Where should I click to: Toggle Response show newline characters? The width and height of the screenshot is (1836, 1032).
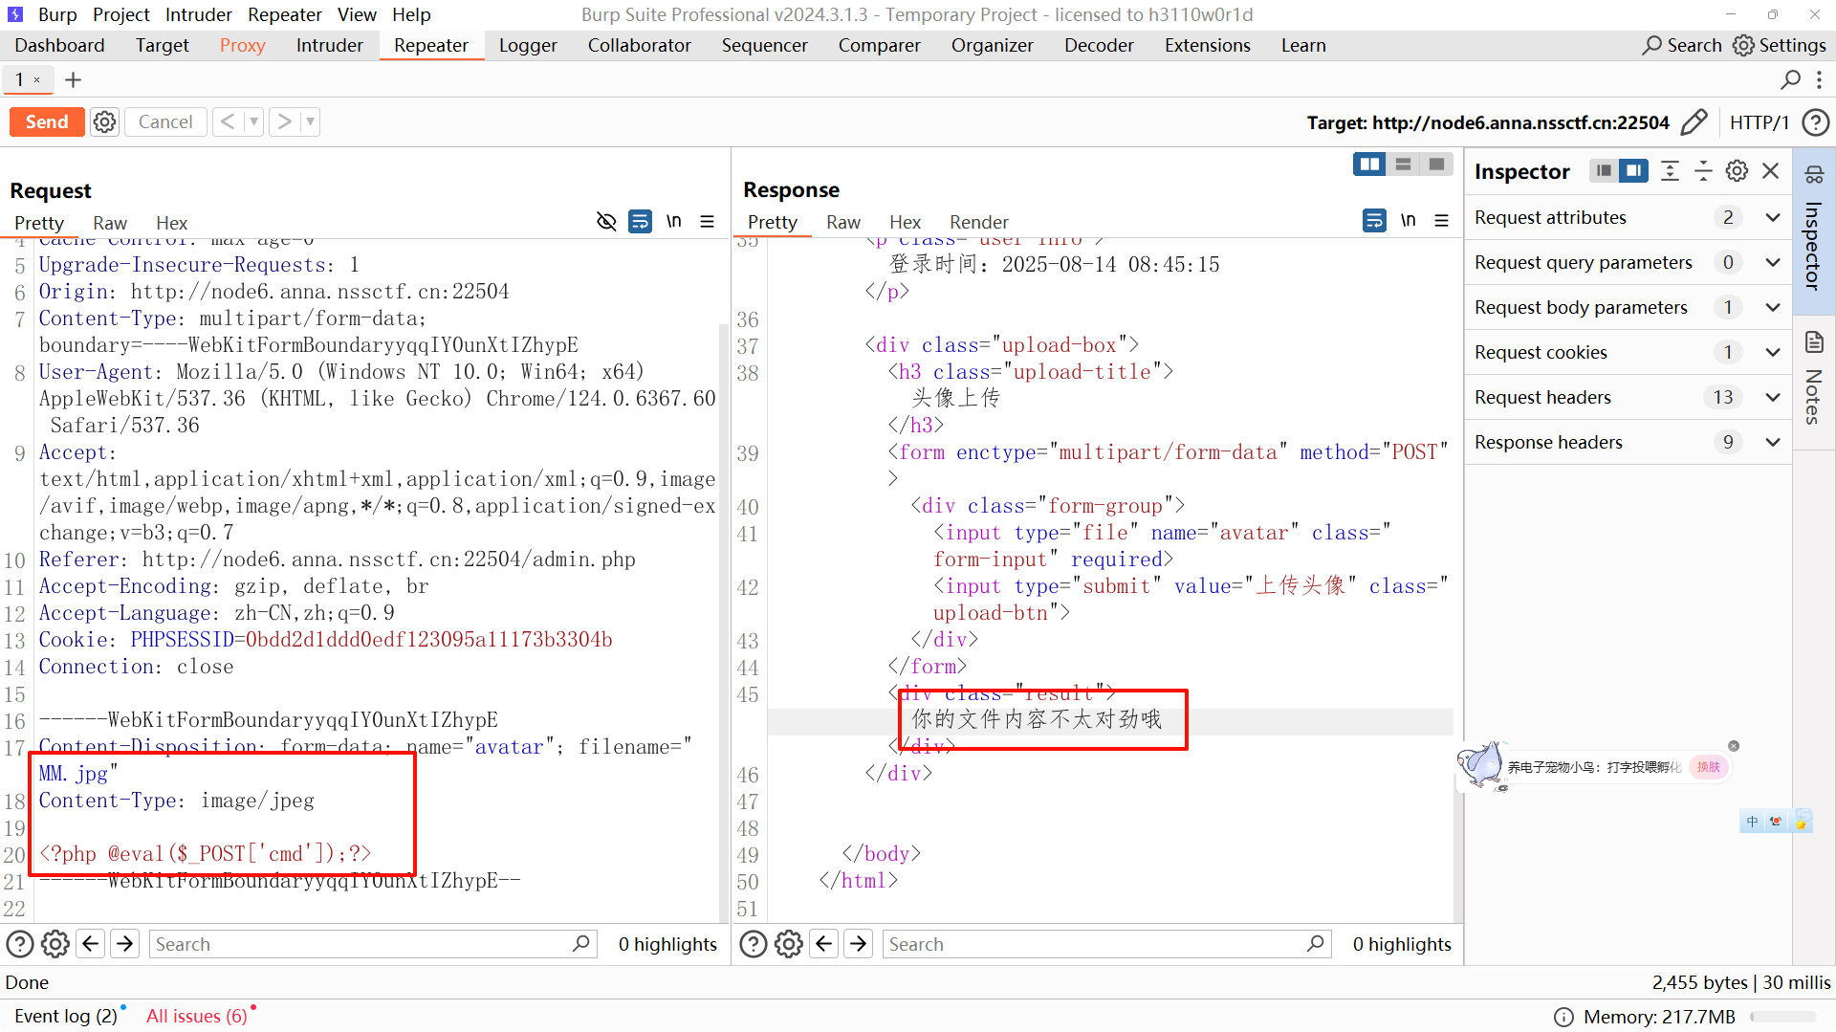point(1409,222)
